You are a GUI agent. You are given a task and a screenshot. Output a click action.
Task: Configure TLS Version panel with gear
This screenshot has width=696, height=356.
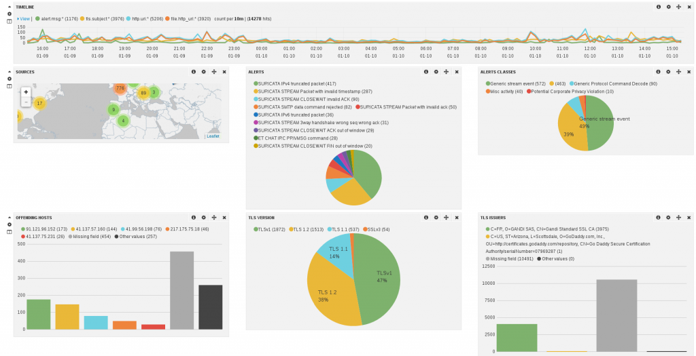pos(436,218)
